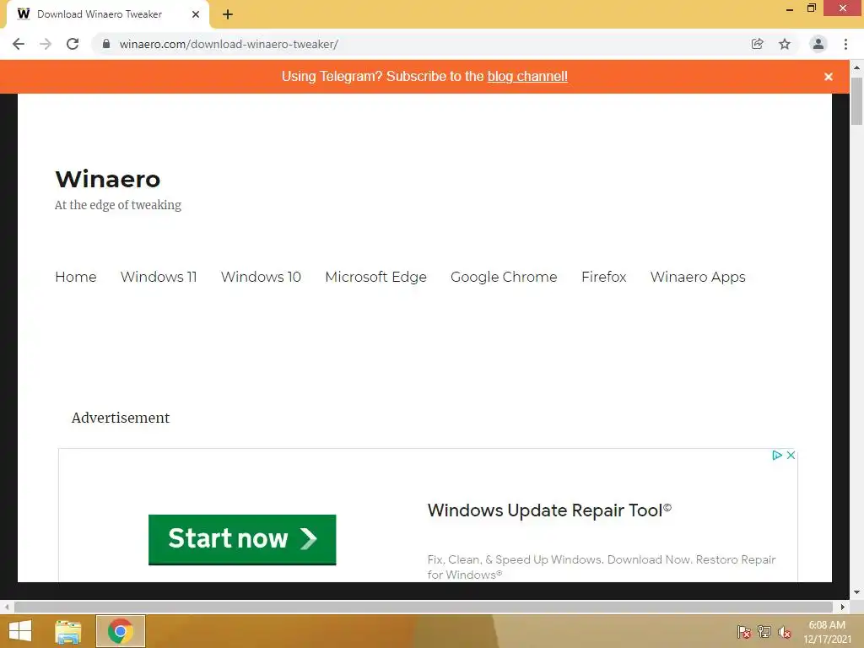Open the Windows 11 menu section
This screenshot has height=648, width=864.
(159, 277)
